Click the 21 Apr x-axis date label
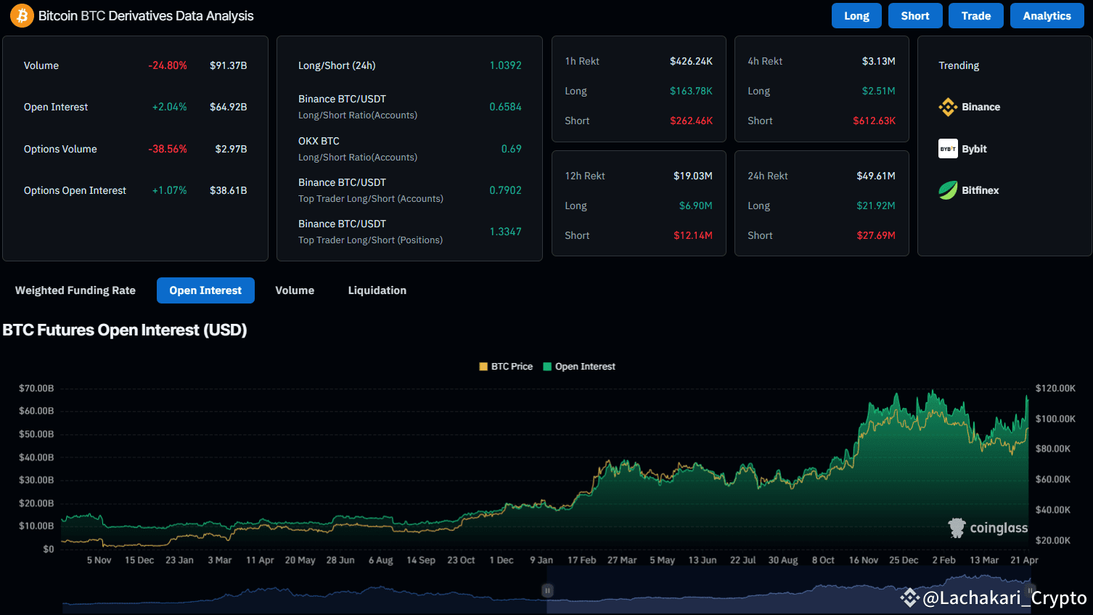1093x615 pixels. tap(1024, 560)
